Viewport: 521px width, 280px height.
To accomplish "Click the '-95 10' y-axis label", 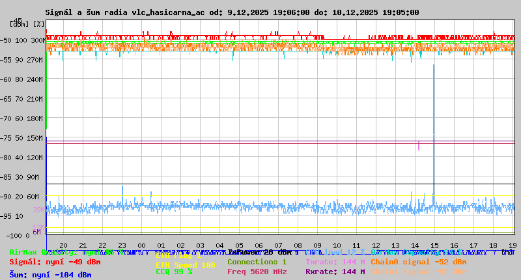I will tap(12, 217).
